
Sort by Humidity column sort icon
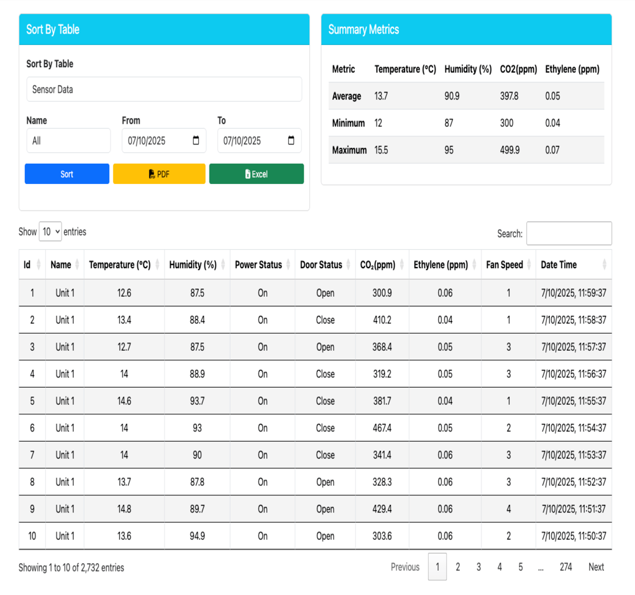coord(224,265)
